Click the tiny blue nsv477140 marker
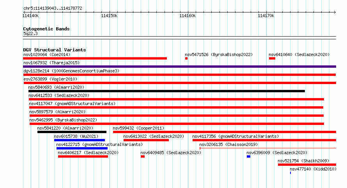This screenshot has width=347, height=188. pyautogui.click(x=290, y=173)
